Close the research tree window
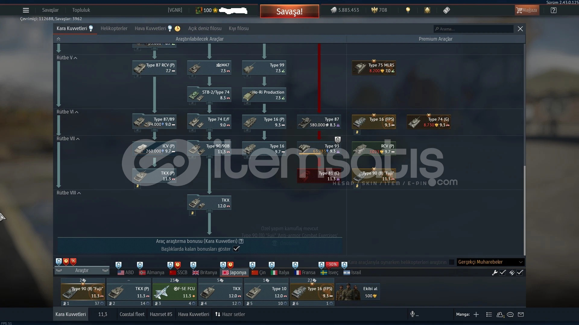 pos(520,29)
